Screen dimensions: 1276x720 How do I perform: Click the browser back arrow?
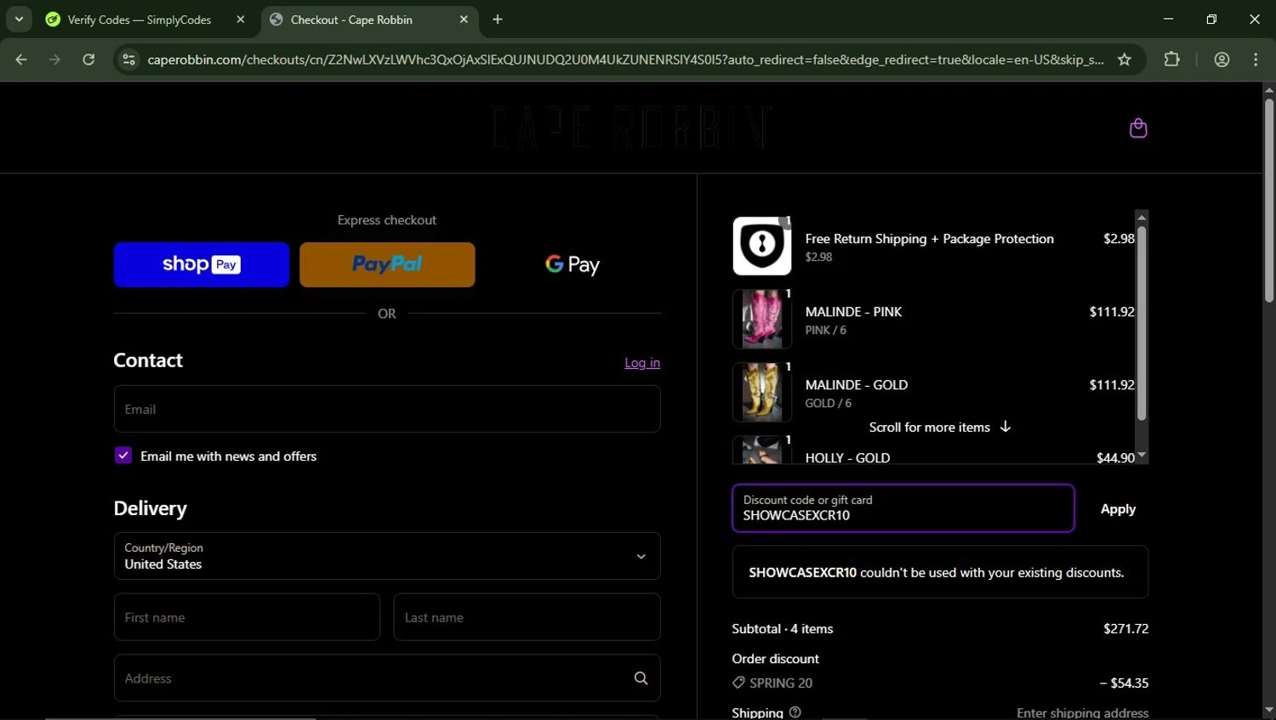click(x=21, y=60)
